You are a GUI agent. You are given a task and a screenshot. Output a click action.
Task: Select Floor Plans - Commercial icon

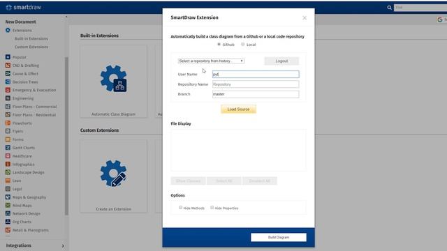click(x=8, y=107)
